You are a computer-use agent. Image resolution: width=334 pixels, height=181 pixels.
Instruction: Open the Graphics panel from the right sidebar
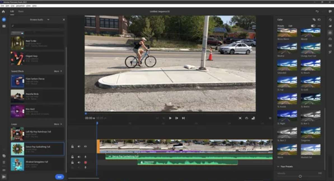point(330,20)
